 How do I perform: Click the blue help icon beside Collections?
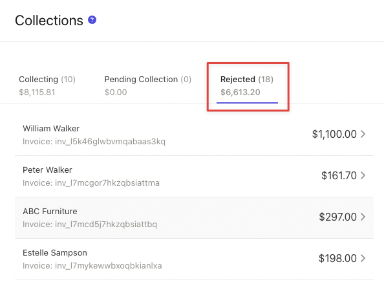[92, 20]
